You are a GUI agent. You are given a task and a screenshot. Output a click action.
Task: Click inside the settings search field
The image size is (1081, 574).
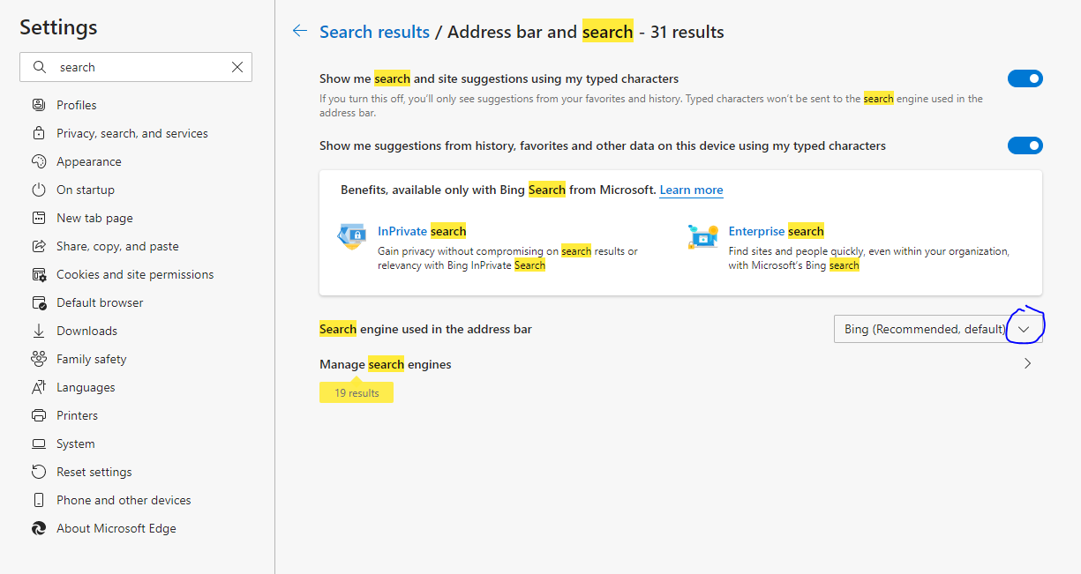(x=136, y=67)
